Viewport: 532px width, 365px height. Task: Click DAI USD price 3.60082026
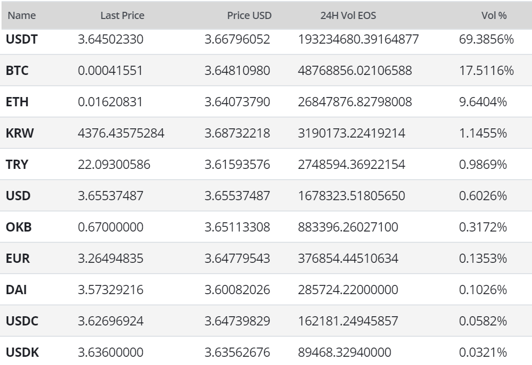[x=237, y=290]
